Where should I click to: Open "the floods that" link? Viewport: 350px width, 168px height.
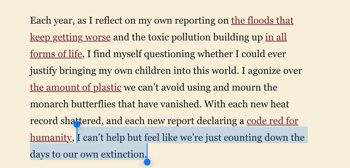pyautogui.click(x=262, y=21)
